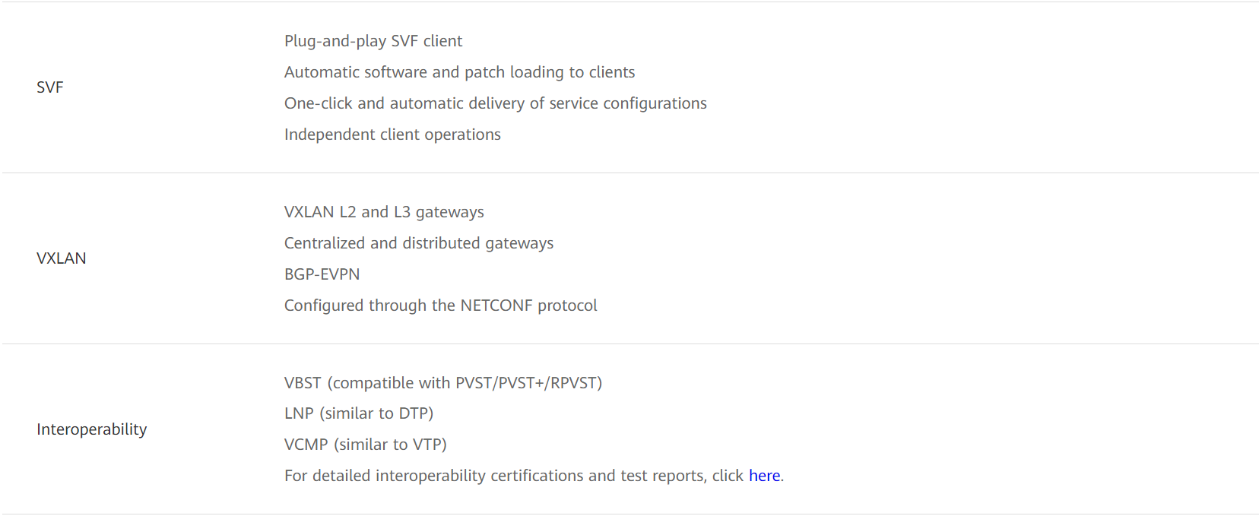Screen dimensions: 1259x516
Task: Click the VXLAN feature row label
Action: click(62, 258)
